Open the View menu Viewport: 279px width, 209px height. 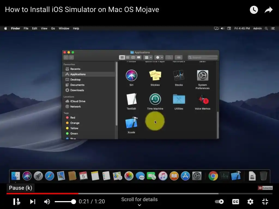click(x=44, y=28)
